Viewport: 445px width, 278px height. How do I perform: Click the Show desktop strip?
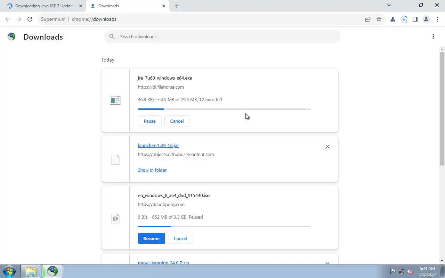(442, 271)
